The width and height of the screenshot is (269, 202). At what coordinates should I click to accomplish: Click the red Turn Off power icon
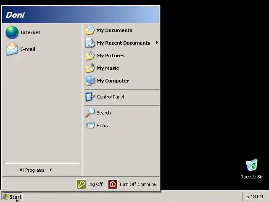click(113, 184)
